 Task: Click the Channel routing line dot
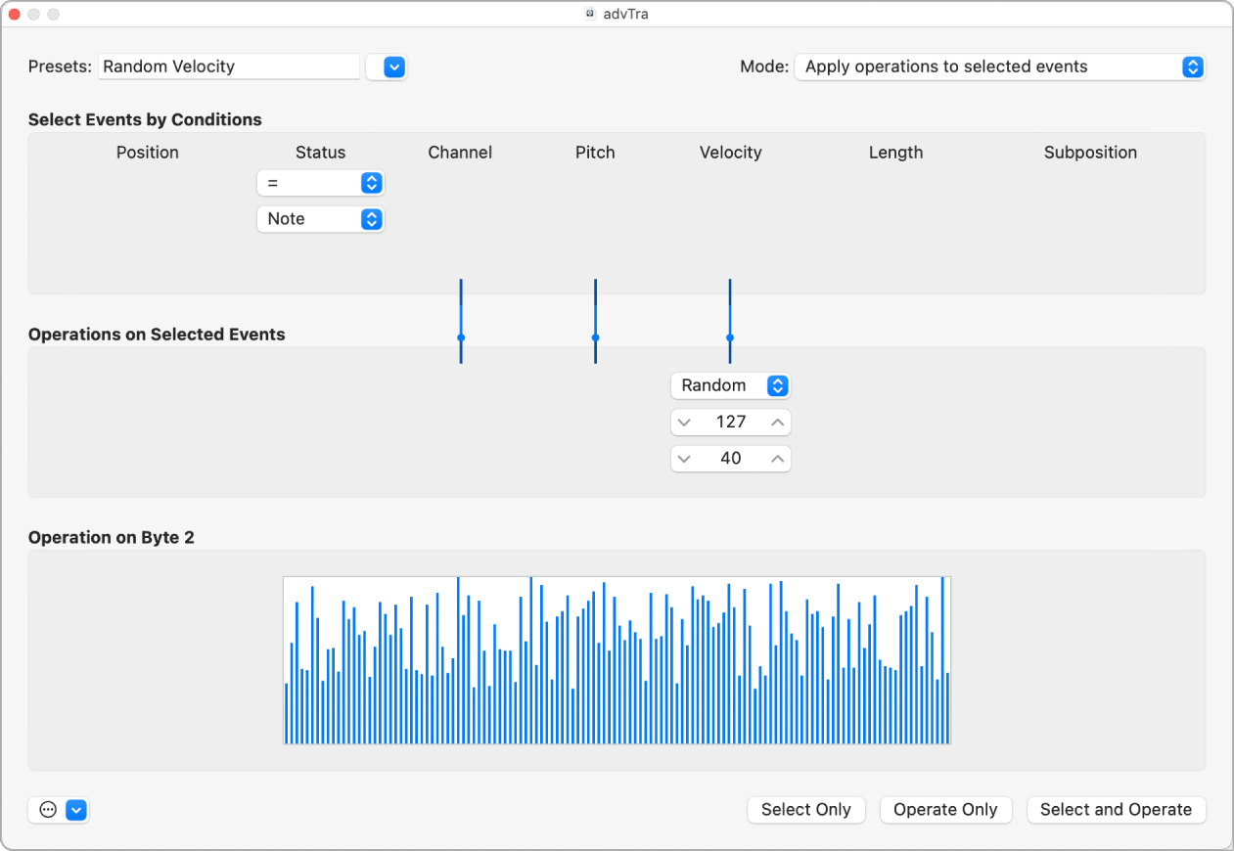pos(461,337)
